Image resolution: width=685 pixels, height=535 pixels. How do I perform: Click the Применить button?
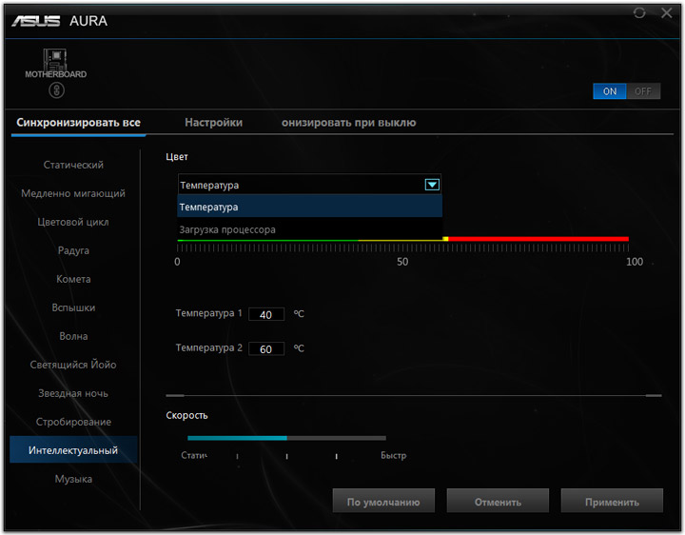pyautogui.click(x=612, y=501)
